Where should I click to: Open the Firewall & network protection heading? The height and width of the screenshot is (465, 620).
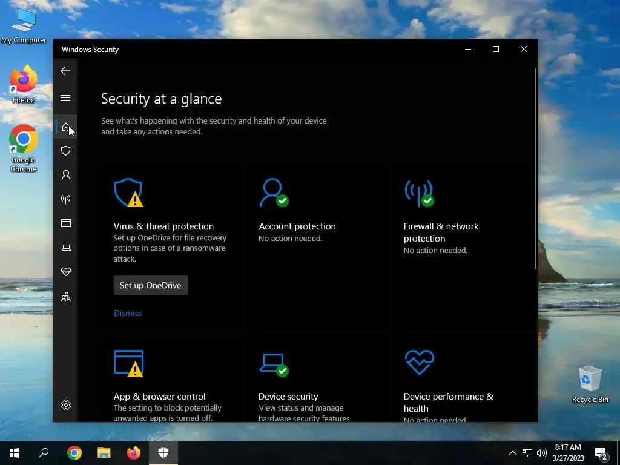(441, 232)
